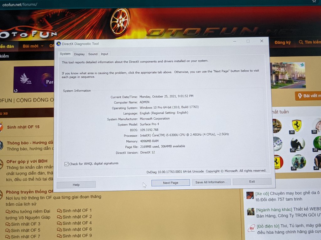This screenshot has height=240, width=321.
Task: Click the Next Page button
Action: tap(171, 182)
